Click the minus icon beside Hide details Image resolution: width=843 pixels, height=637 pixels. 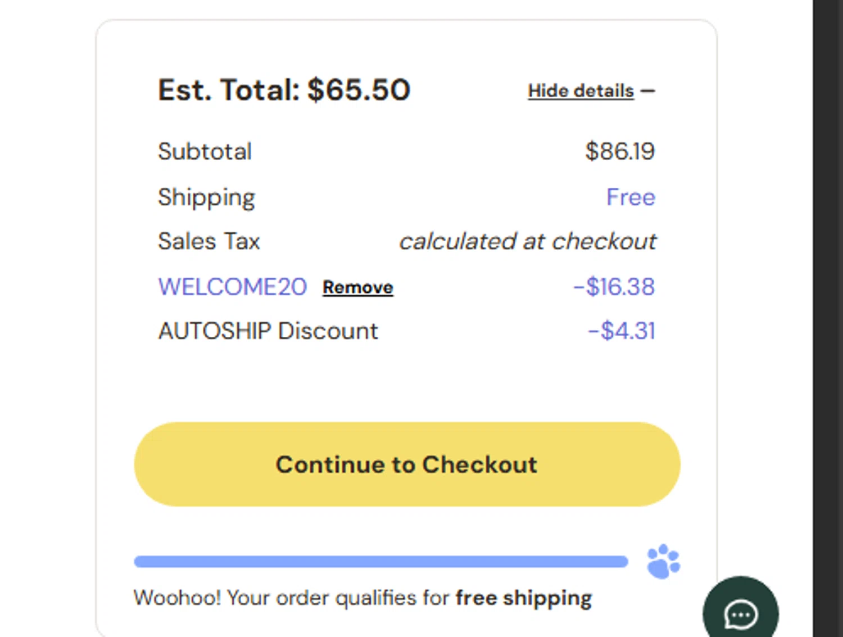coord(648,91)
